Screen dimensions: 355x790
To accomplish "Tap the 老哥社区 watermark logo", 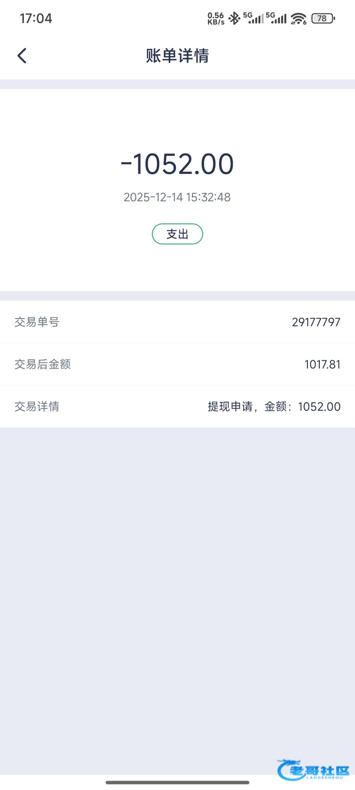I will click(x=313, y=770).
